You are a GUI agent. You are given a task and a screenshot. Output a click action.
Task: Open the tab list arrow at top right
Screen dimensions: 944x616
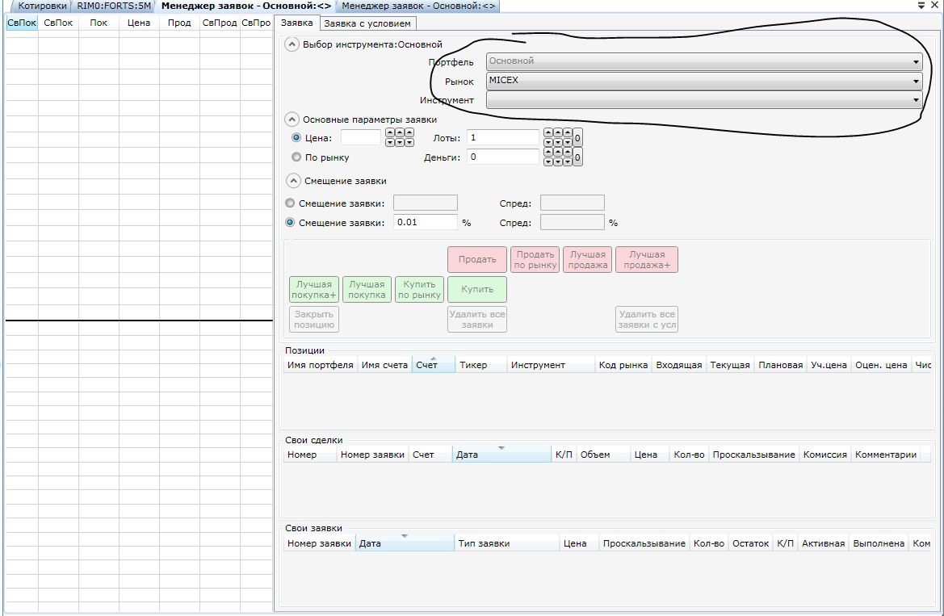click(x=922, y=6)
